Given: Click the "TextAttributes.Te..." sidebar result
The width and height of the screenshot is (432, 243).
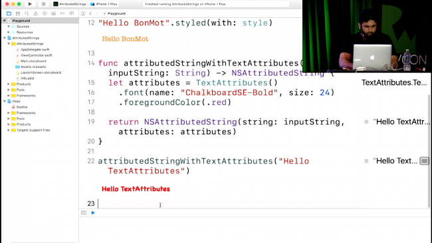Looking at the screenshot, I should point(394,82).
